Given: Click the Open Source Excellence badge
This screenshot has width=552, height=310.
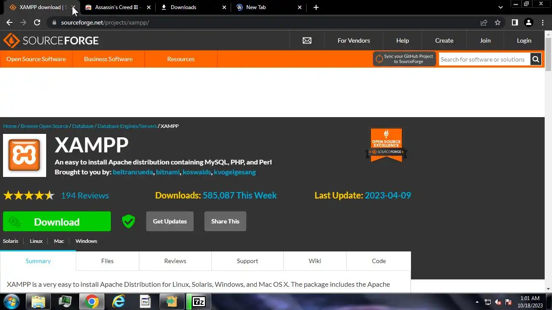Looking at the screenshot, I should pos(386,145).
